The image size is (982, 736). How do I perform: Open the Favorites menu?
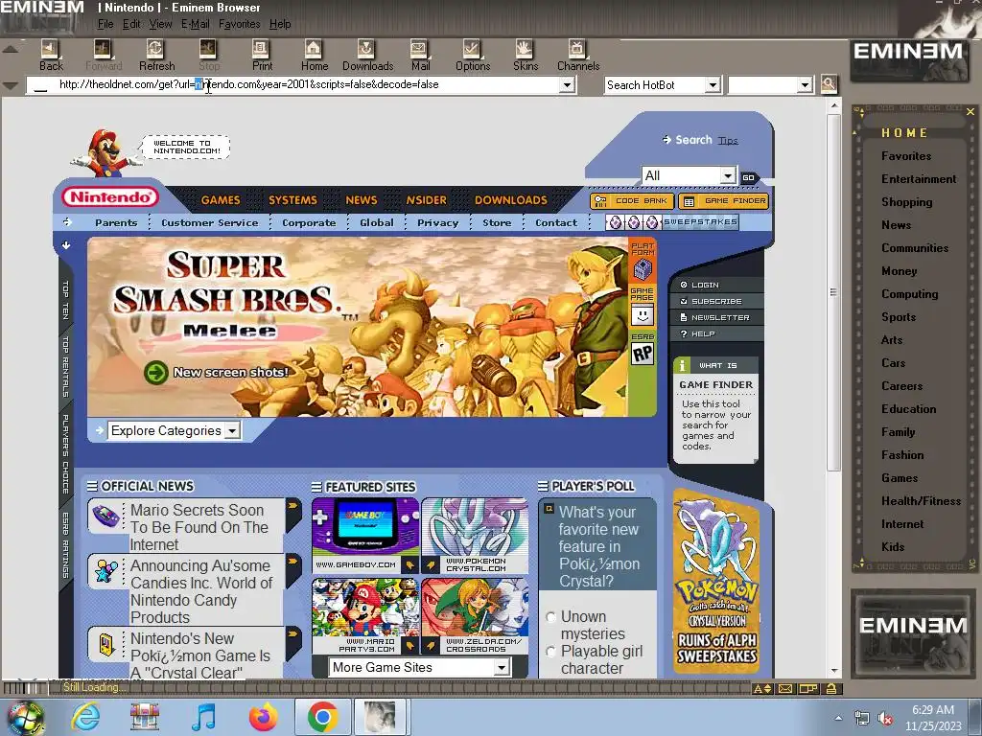(239, 24)
